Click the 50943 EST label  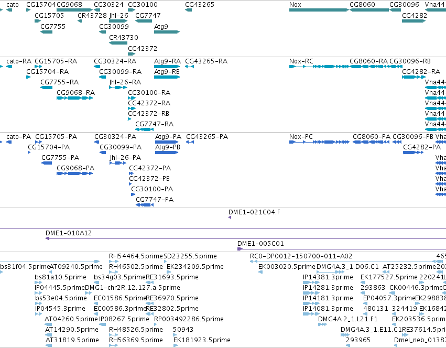pos(183,330)
